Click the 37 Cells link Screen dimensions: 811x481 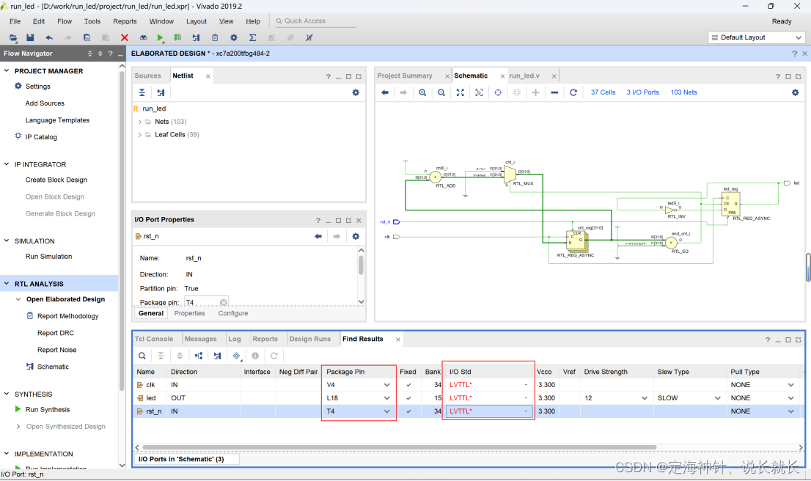(x=603, y=92)
